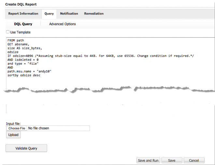Screen dimensions: 215x165
Task: Click the 'Use Template' label
Action: tap(20, 32)
